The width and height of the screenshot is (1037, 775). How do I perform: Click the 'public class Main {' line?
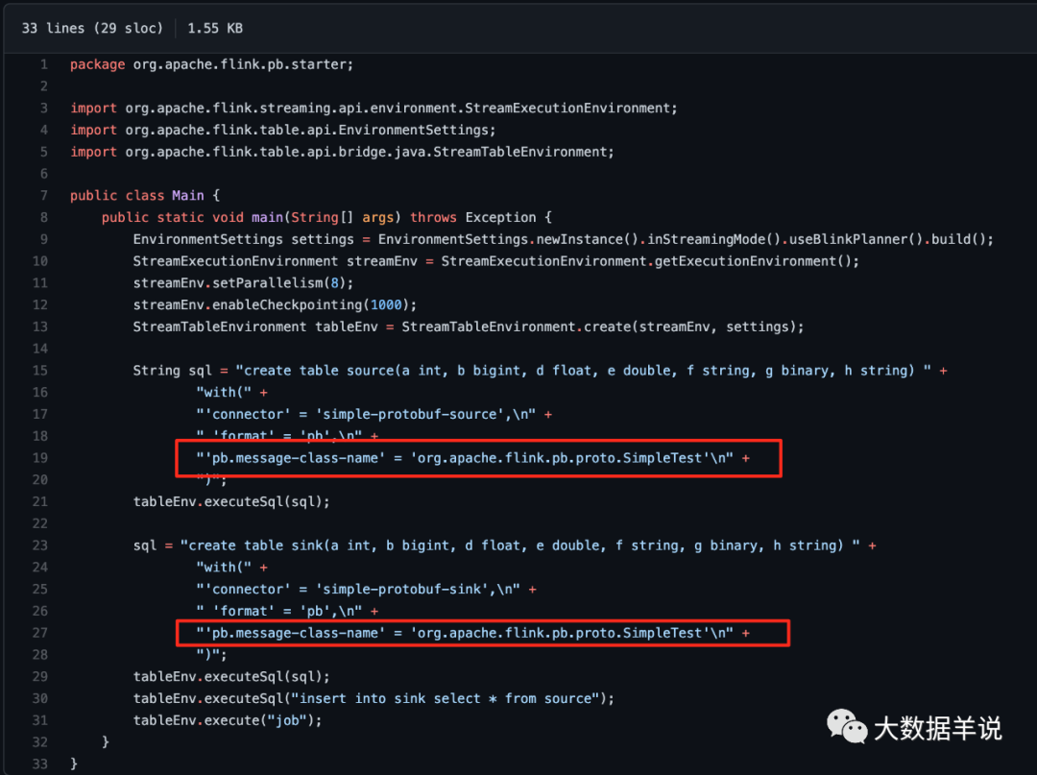point(145,196)
